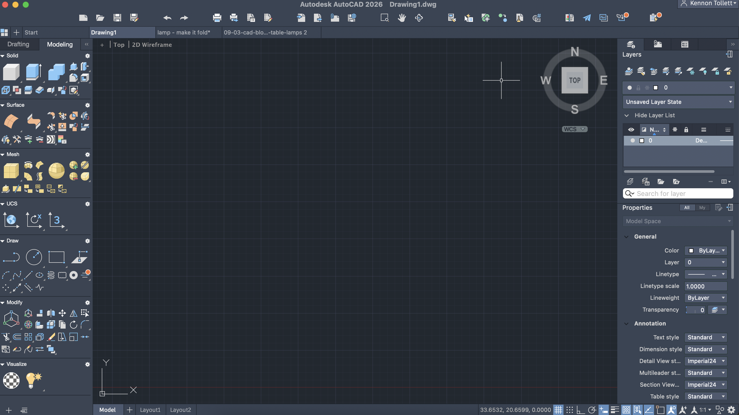Select the World UCS globe icon
This screenshot has height=415, width=739.
(x=11, y=220)
